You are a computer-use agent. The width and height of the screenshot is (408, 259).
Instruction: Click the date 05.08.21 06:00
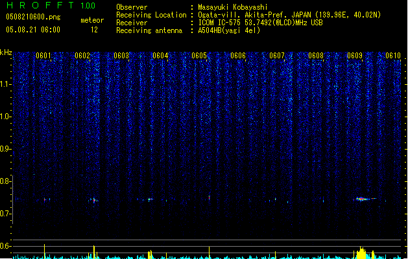click(x=33, y=30)
